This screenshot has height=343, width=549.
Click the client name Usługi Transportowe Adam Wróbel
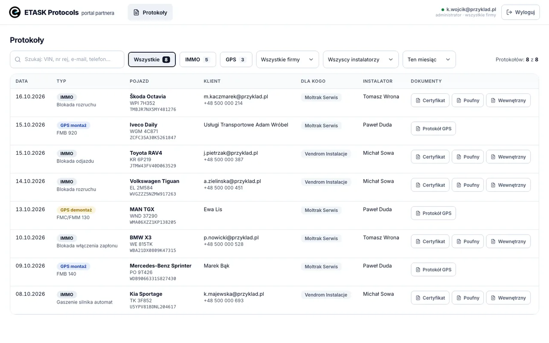tap(246, 125)
